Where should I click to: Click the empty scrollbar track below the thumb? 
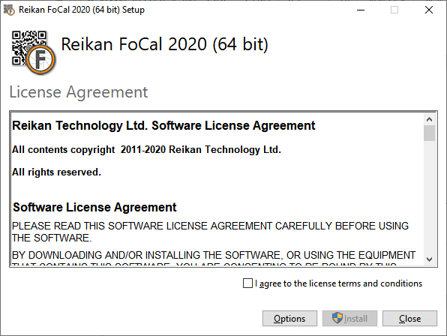coord(429,196)
